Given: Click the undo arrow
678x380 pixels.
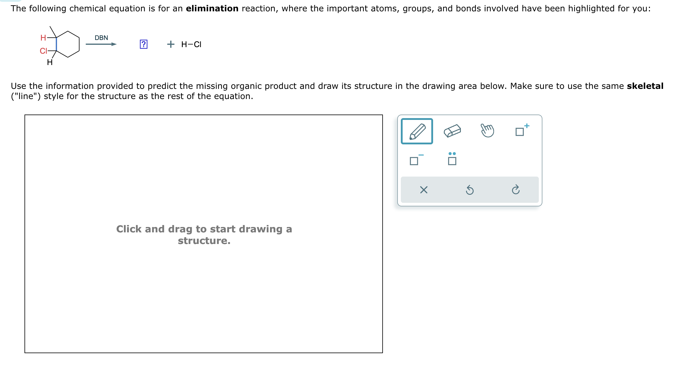Looking at the screenshot, I should 470,190.
